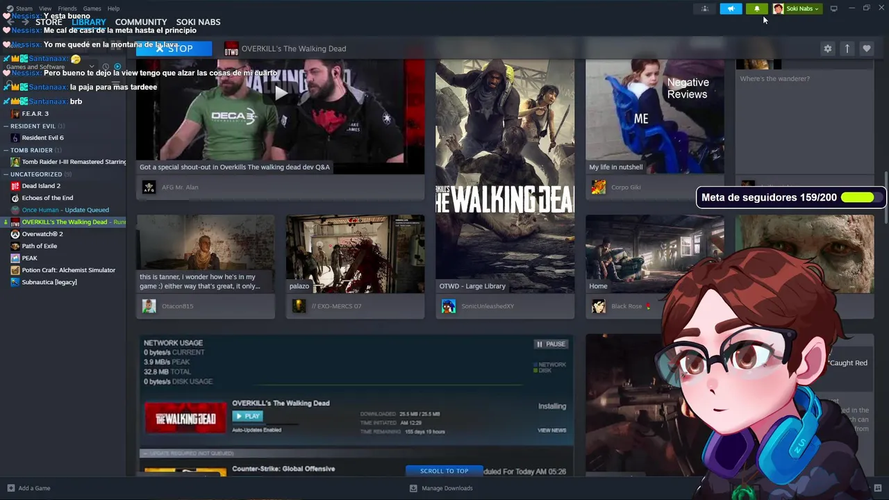The width and height of the screenshot is (889, 500).
Task: Open Games and Software filter dropdown
Action: [x=50, y=67]
